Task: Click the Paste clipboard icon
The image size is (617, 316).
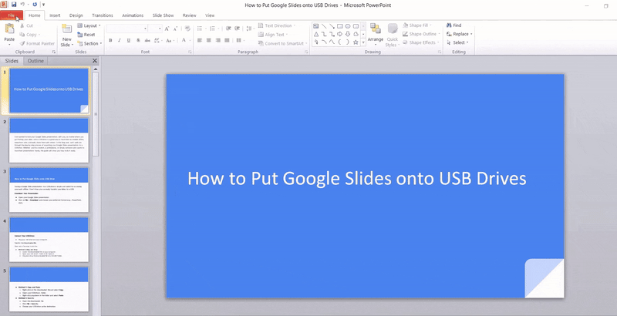Action: tap(9, 31)
